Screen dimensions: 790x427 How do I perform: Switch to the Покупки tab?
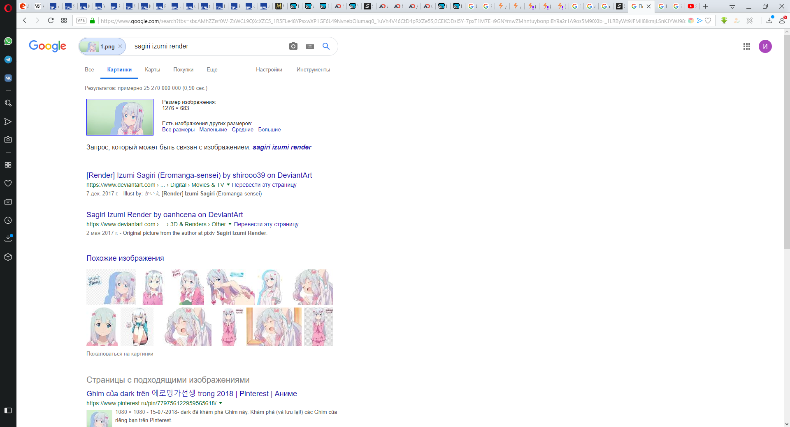pyautogui.click(x=184, y=69)
